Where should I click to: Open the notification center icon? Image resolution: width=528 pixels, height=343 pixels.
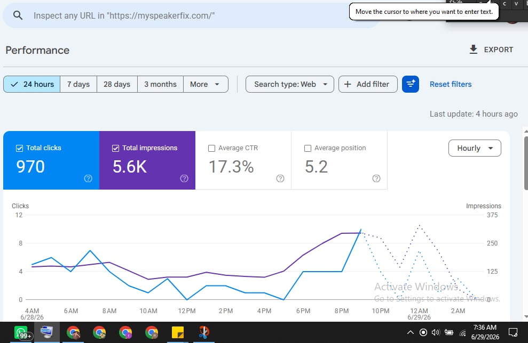pyautogui.click(x=513, y=332)
